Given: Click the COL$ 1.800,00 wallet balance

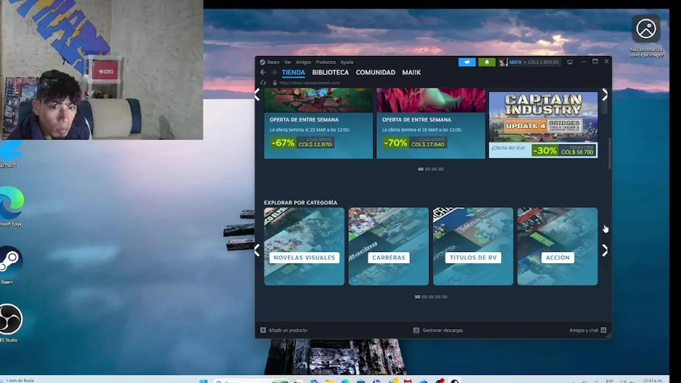Looking at the screenshot, I should pyautogui.click(x=543, y=62).
